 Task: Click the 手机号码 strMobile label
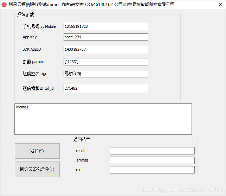[39, 26]
